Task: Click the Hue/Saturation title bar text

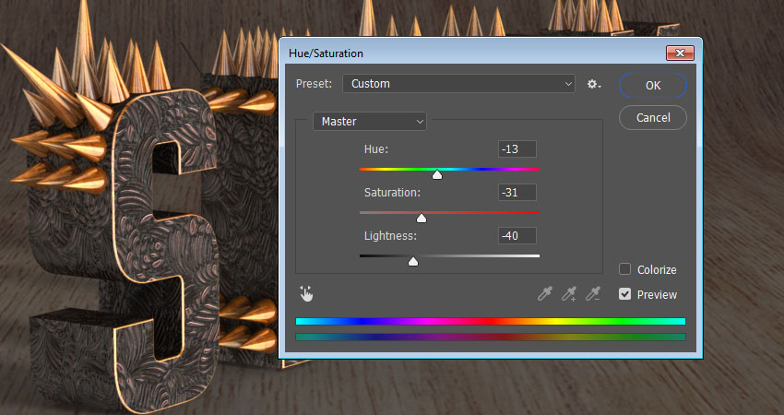Action: tap(326, 53)
